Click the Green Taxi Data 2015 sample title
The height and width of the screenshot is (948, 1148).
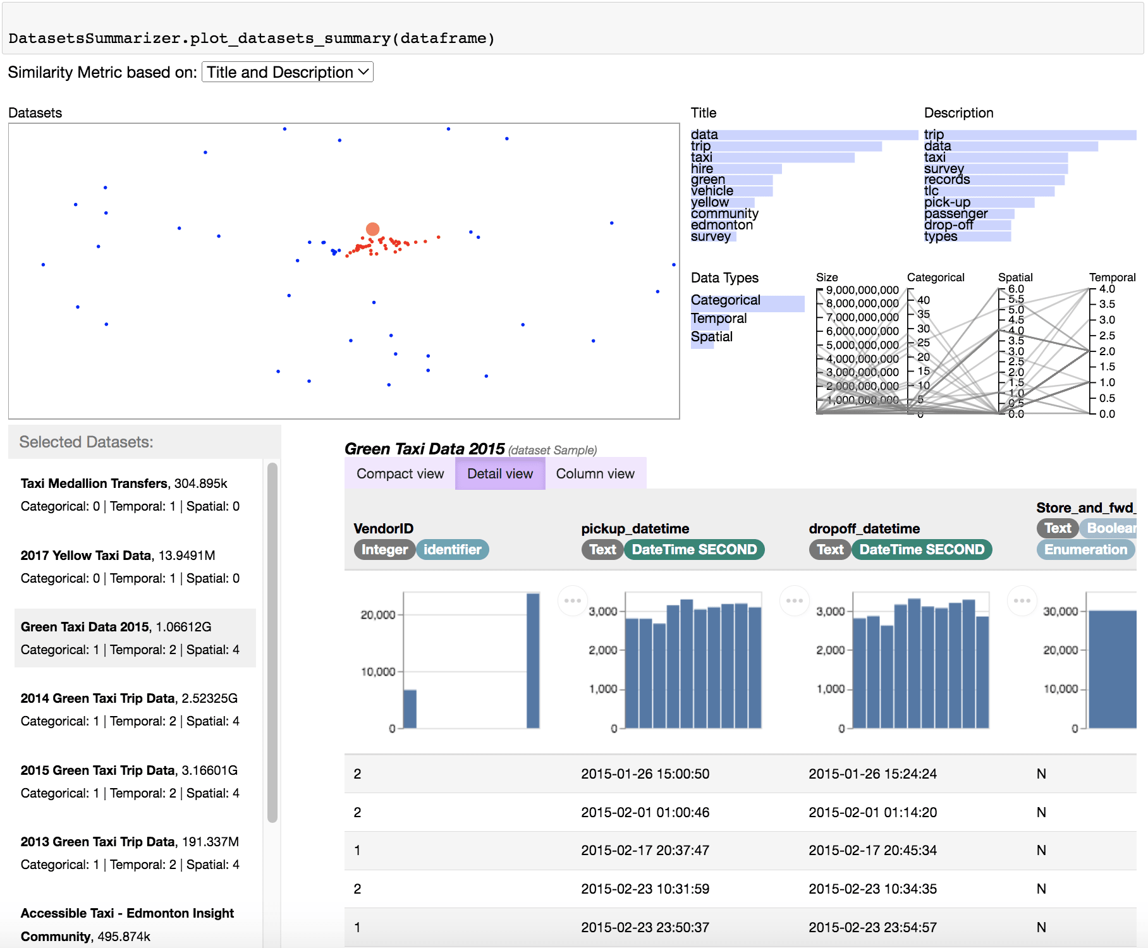pos(424,449)
